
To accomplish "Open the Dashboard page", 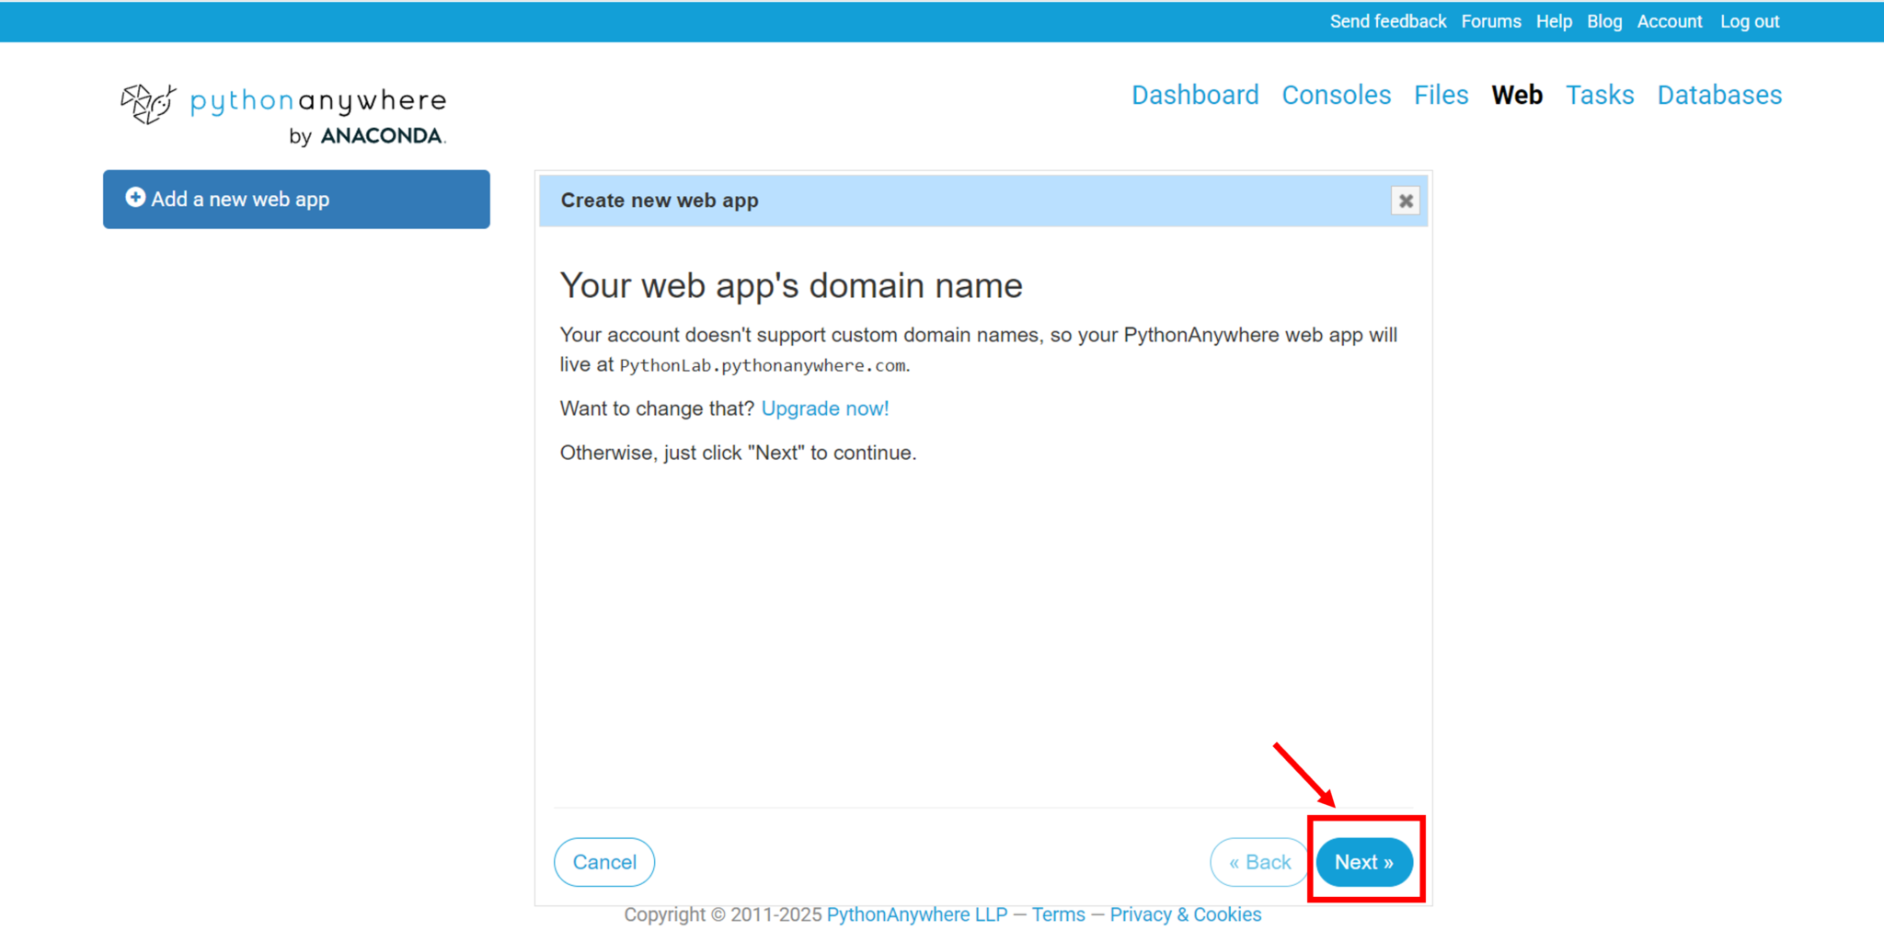I will tap(1194, 95).
